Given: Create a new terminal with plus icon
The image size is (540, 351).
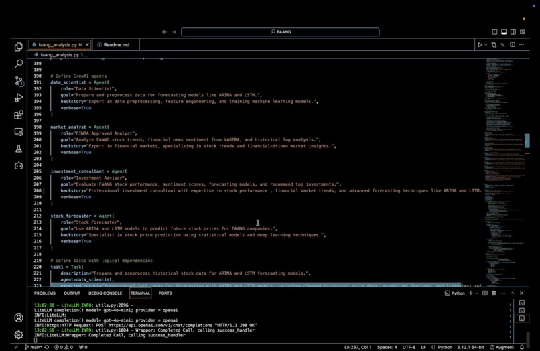Looking at the screenshot, I should 471,293.
